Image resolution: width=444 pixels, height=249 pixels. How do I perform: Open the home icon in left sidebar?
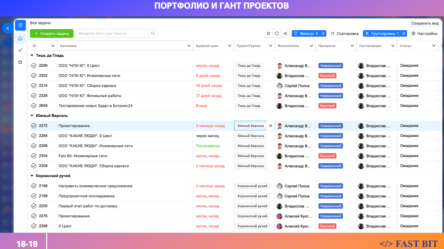tap(20, 39)
